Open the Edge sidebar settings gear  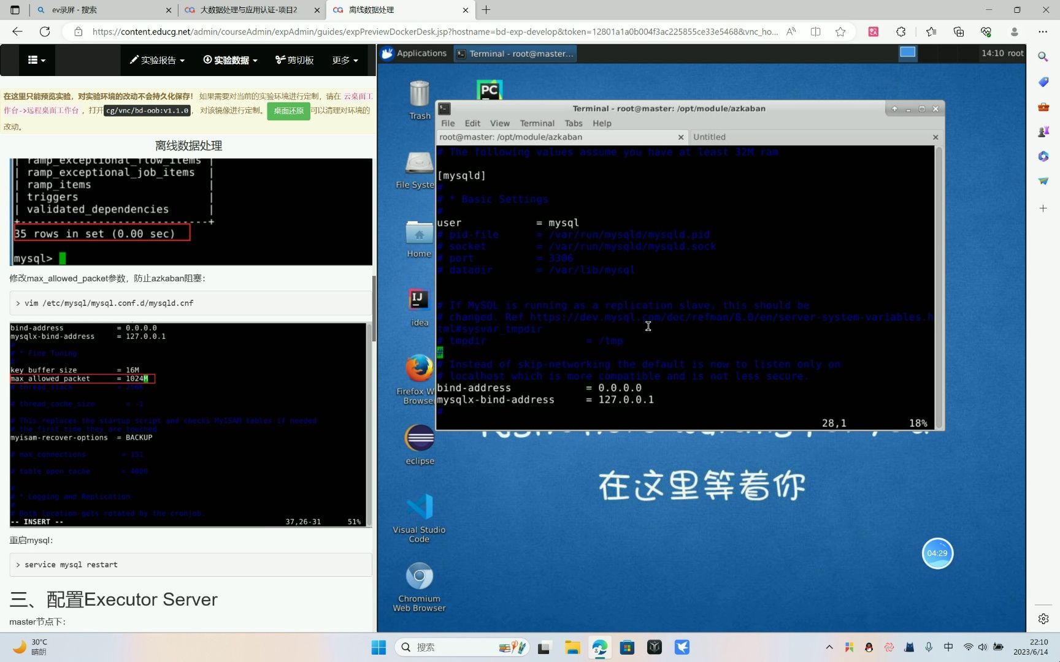1043,618
